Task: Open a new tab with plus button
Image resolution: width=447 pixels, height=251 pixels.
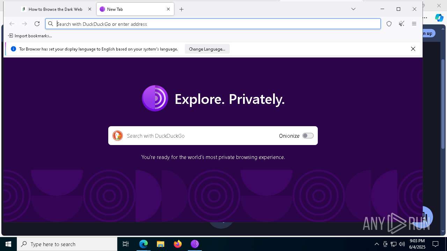Action: [181, 9]
